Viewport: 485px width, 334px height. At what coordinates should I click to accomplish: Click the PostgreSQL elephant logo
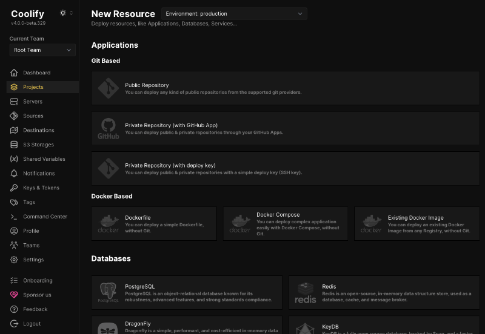coord(109,293)
